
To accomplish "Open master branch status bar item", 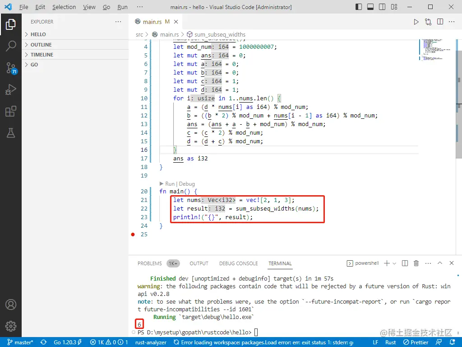I will 20,342.
